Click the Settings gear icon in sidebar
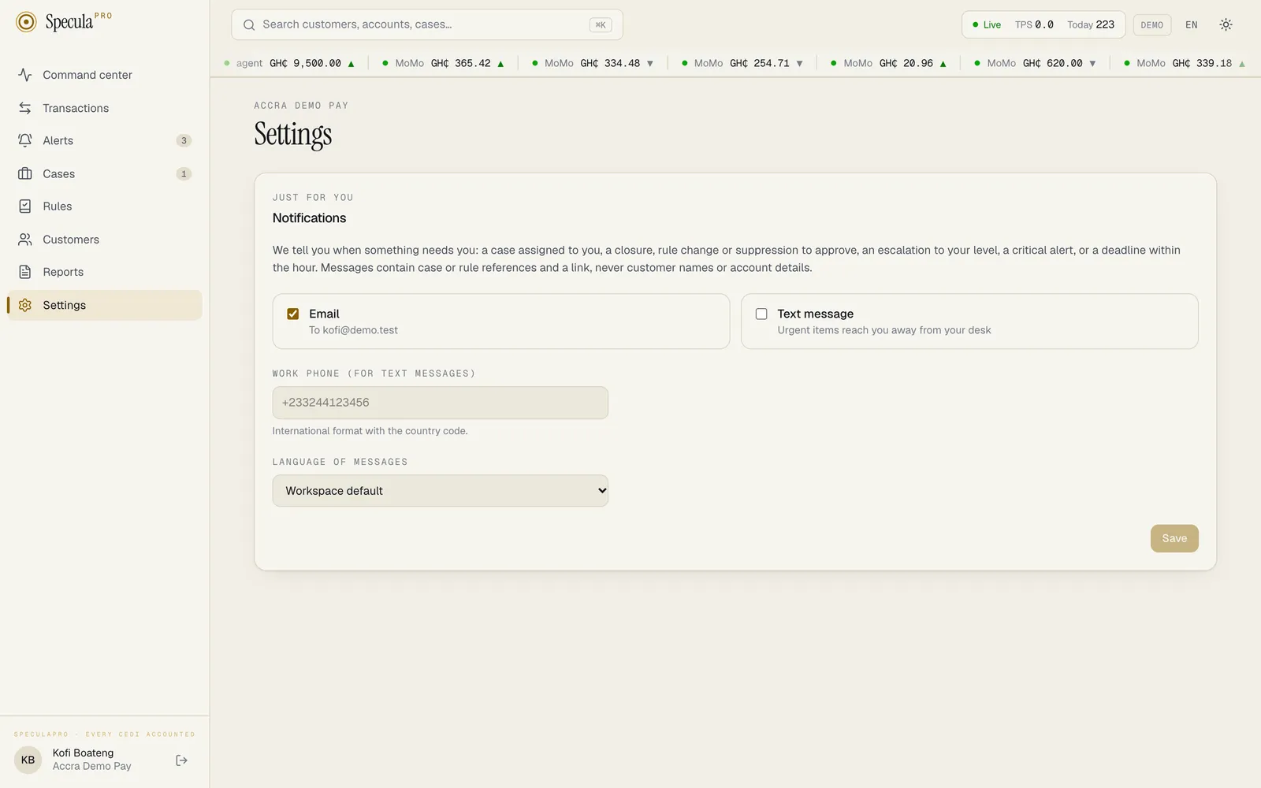Image resolution: width=1261 pixels, height=788 pixels. coord(25,305)
